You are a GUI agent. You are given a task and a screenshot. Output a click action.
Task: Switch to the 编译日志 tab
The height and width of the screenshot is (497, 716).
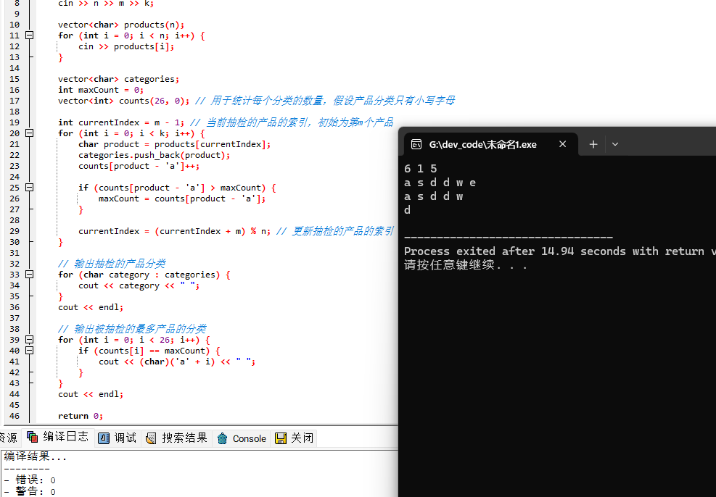(x=58, y=438)
